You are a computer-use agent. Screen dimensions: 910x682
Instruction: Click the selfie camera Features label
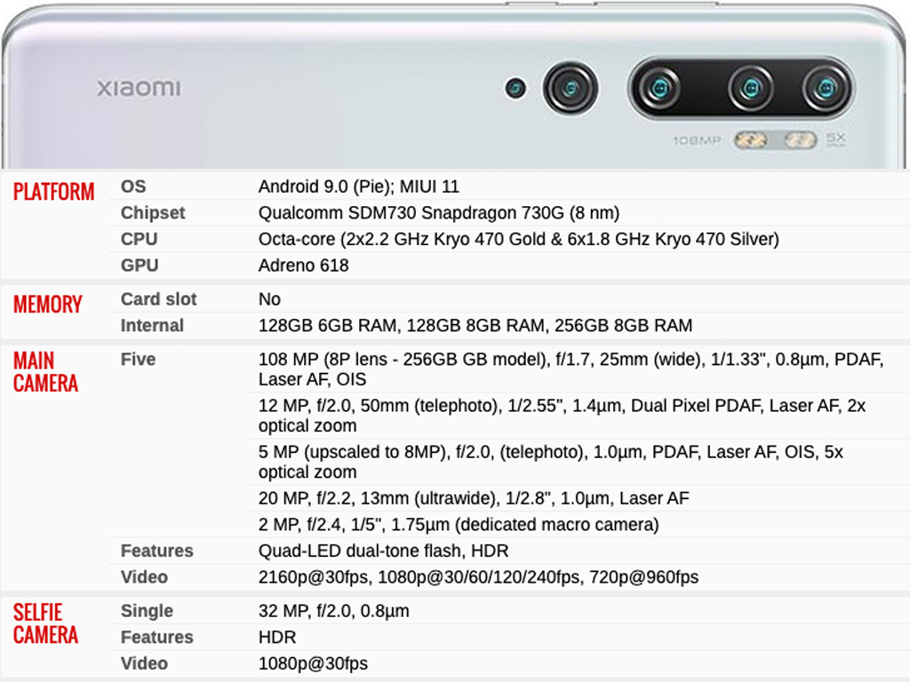pos(156,637)
